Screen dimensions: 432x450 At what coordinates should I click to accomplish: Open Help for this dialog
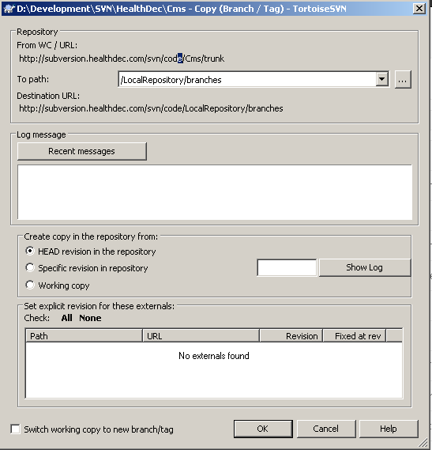[389, 429]
